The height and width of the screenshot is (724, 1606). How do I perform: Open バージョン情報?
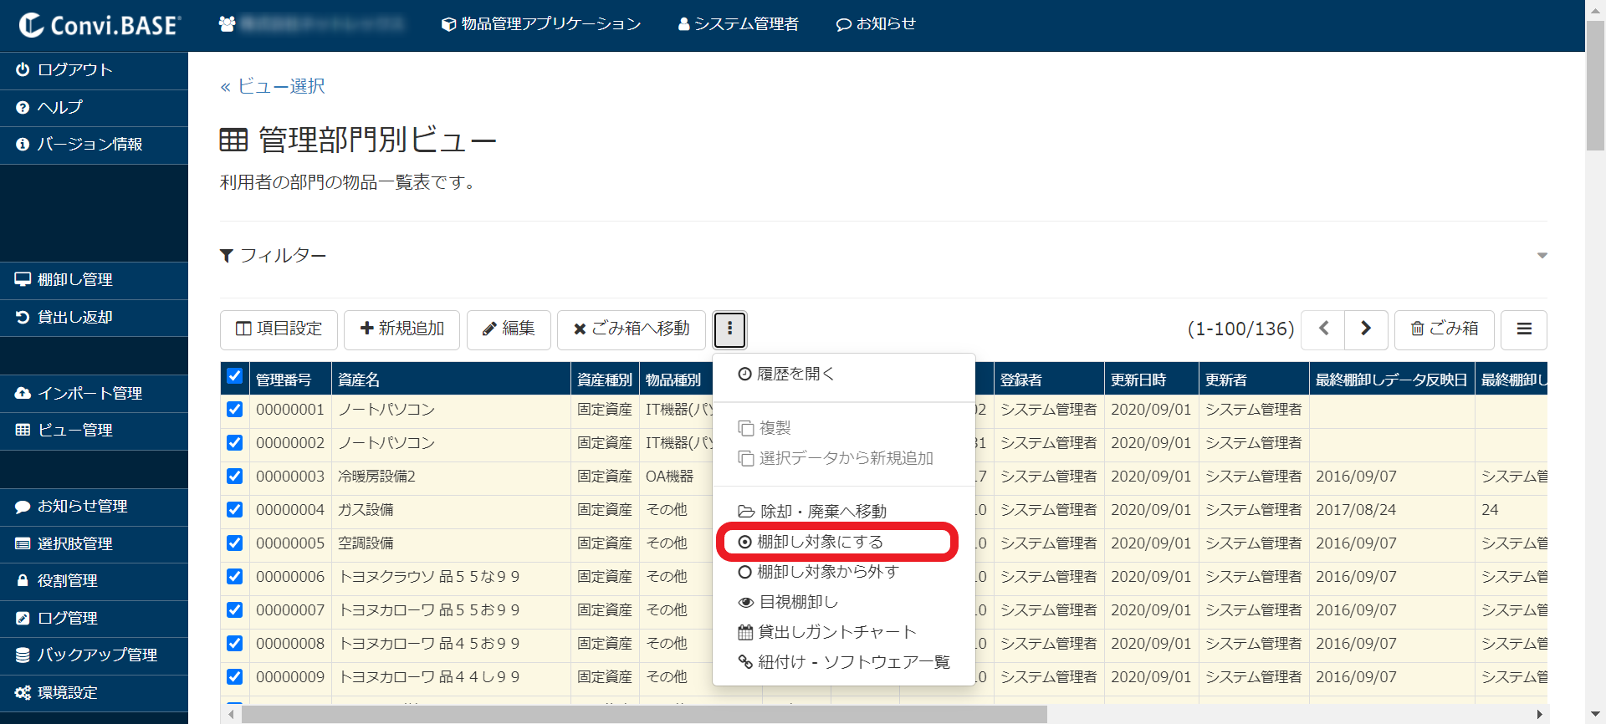coord(94,145)
